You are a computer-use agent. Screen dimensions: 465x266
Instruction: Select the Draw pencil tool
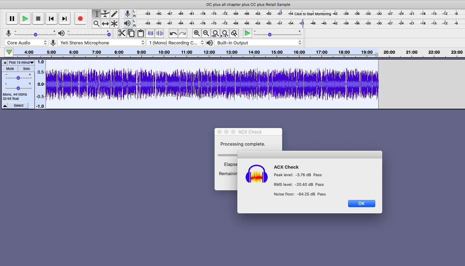coord(114,14)
